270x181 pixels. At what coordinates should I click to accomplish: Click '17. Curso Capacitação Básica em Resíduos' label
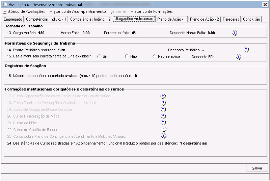(58, 96)
